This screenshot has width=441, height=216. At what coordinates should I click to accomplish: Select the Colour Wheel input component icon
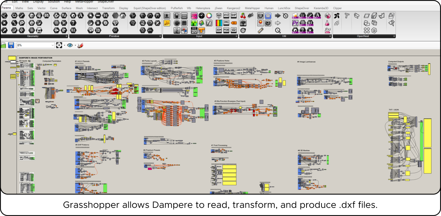[209, 15]
